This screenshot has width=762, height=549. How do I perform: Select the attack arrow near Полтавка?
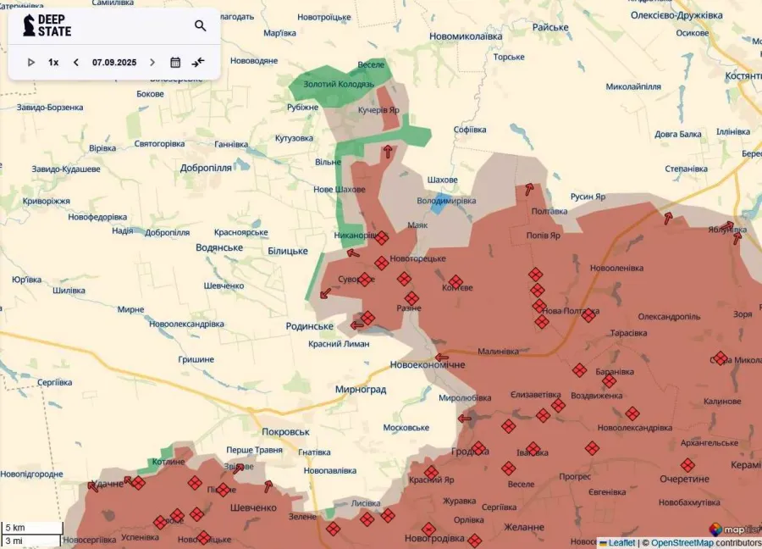pos(530,190)
